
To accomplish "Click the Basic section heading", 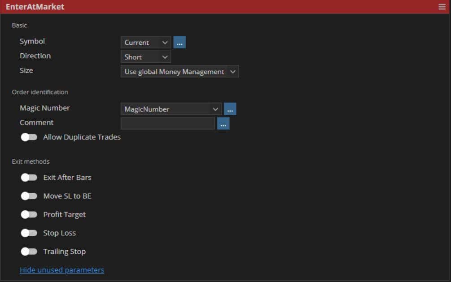I will tap(19, 25).
